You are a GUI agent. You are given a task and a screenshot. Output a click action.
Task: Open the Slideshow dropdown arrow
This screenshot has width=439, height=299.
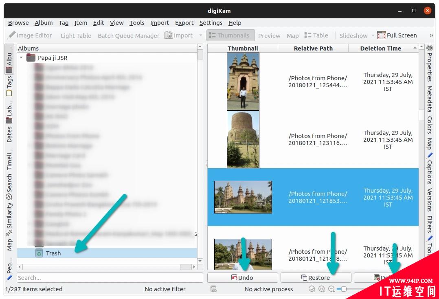(373, 35)
